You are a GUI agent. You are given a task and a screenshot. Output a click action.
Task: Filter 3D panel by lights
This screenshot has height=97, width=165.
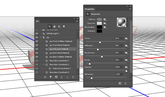[x=64, y=26]
